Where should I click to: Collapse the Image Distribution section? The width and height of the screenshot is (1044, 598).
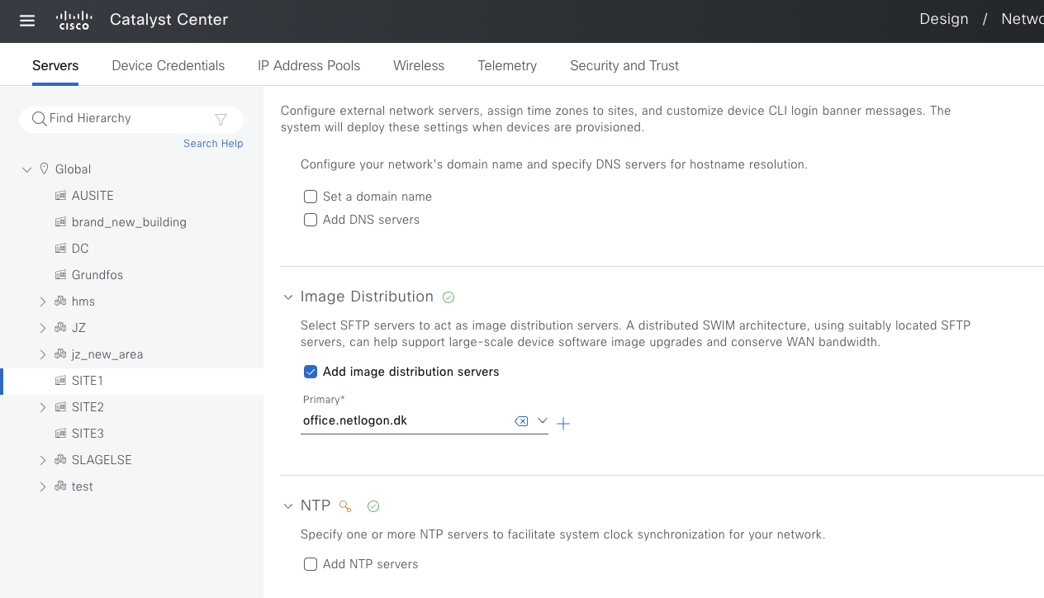(x=287, y=297)
